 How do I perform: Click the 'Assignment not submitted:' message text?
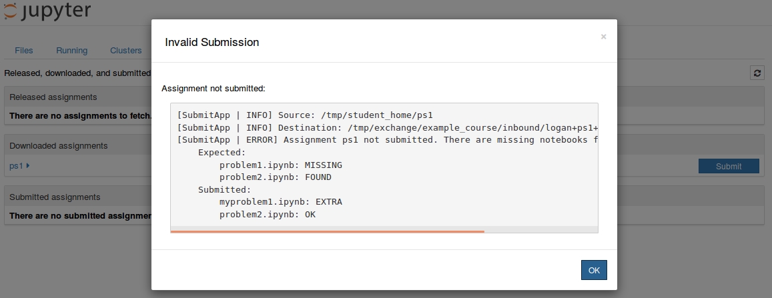(214, 88)
